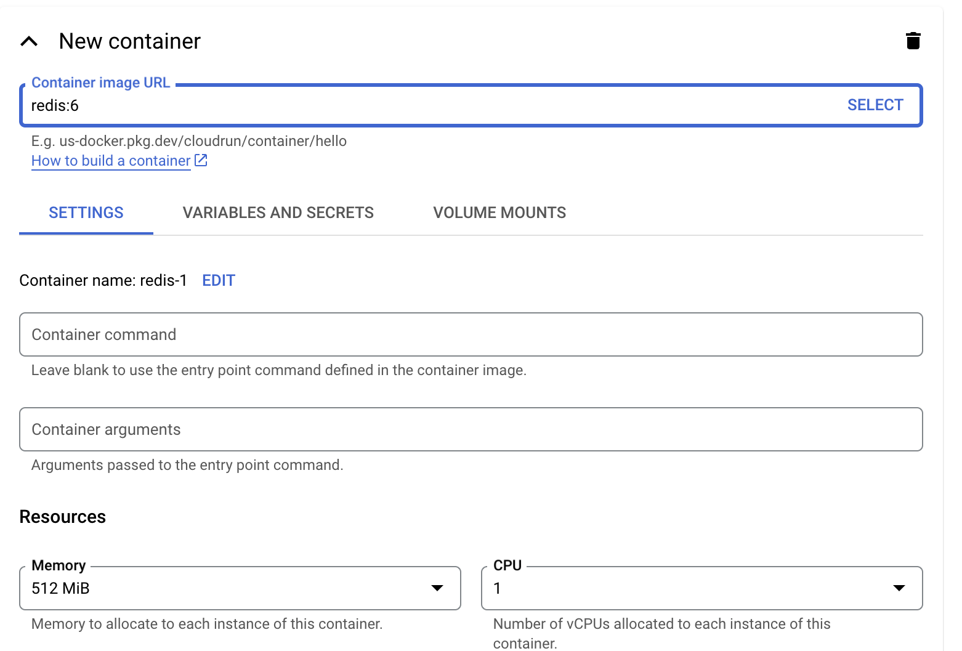This screenshot has width=962, height=651.
Task: Click the New container heading text
Action: click(129, 41)
